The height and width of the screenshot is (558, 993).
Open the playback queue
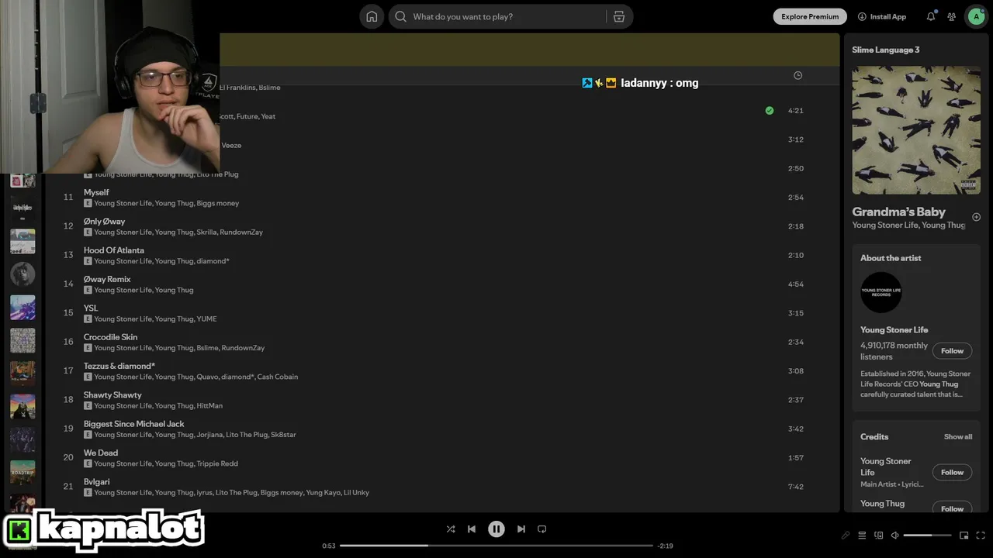point(862,536)
